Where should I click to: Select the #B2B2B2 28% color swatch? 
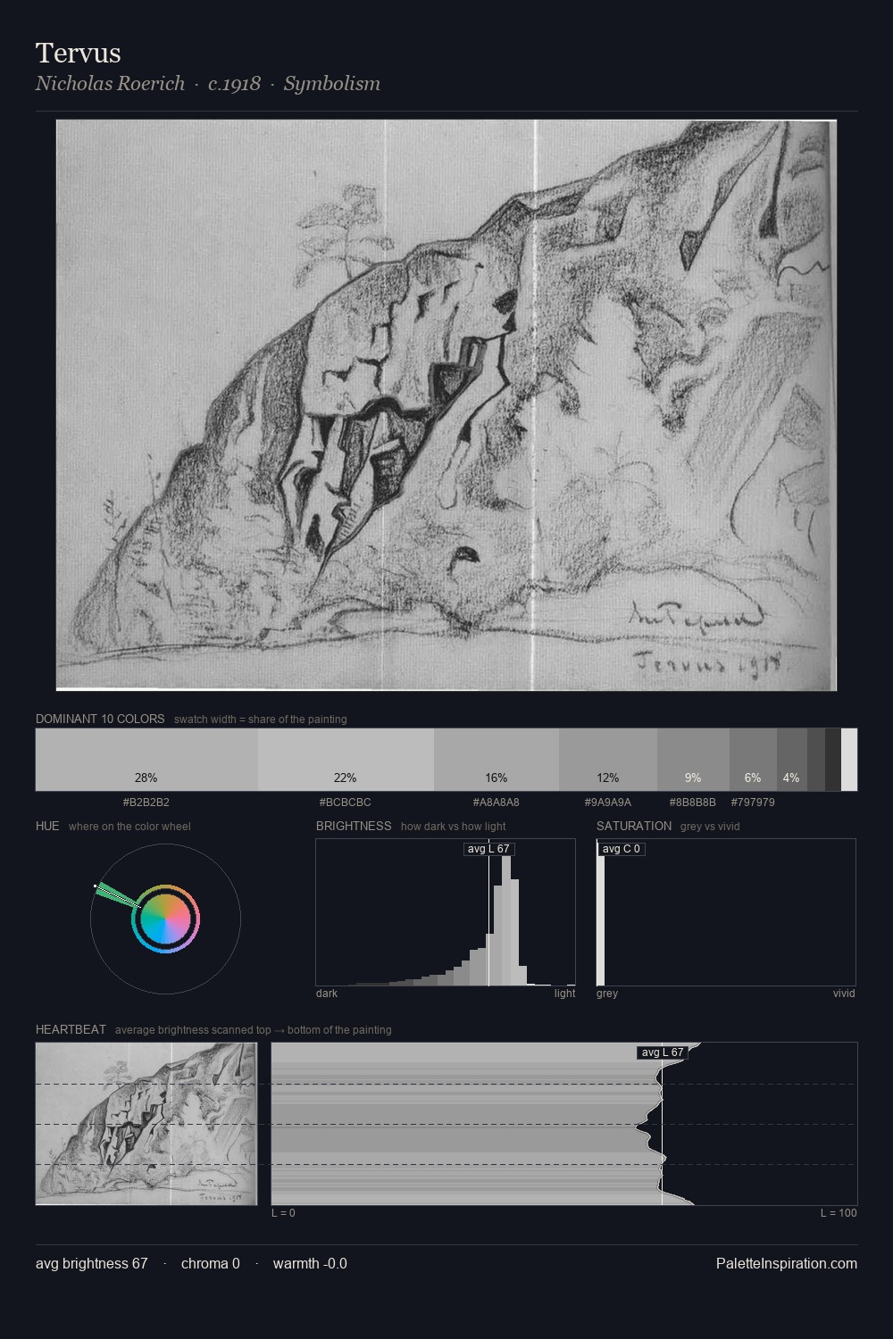click(146, 760)
